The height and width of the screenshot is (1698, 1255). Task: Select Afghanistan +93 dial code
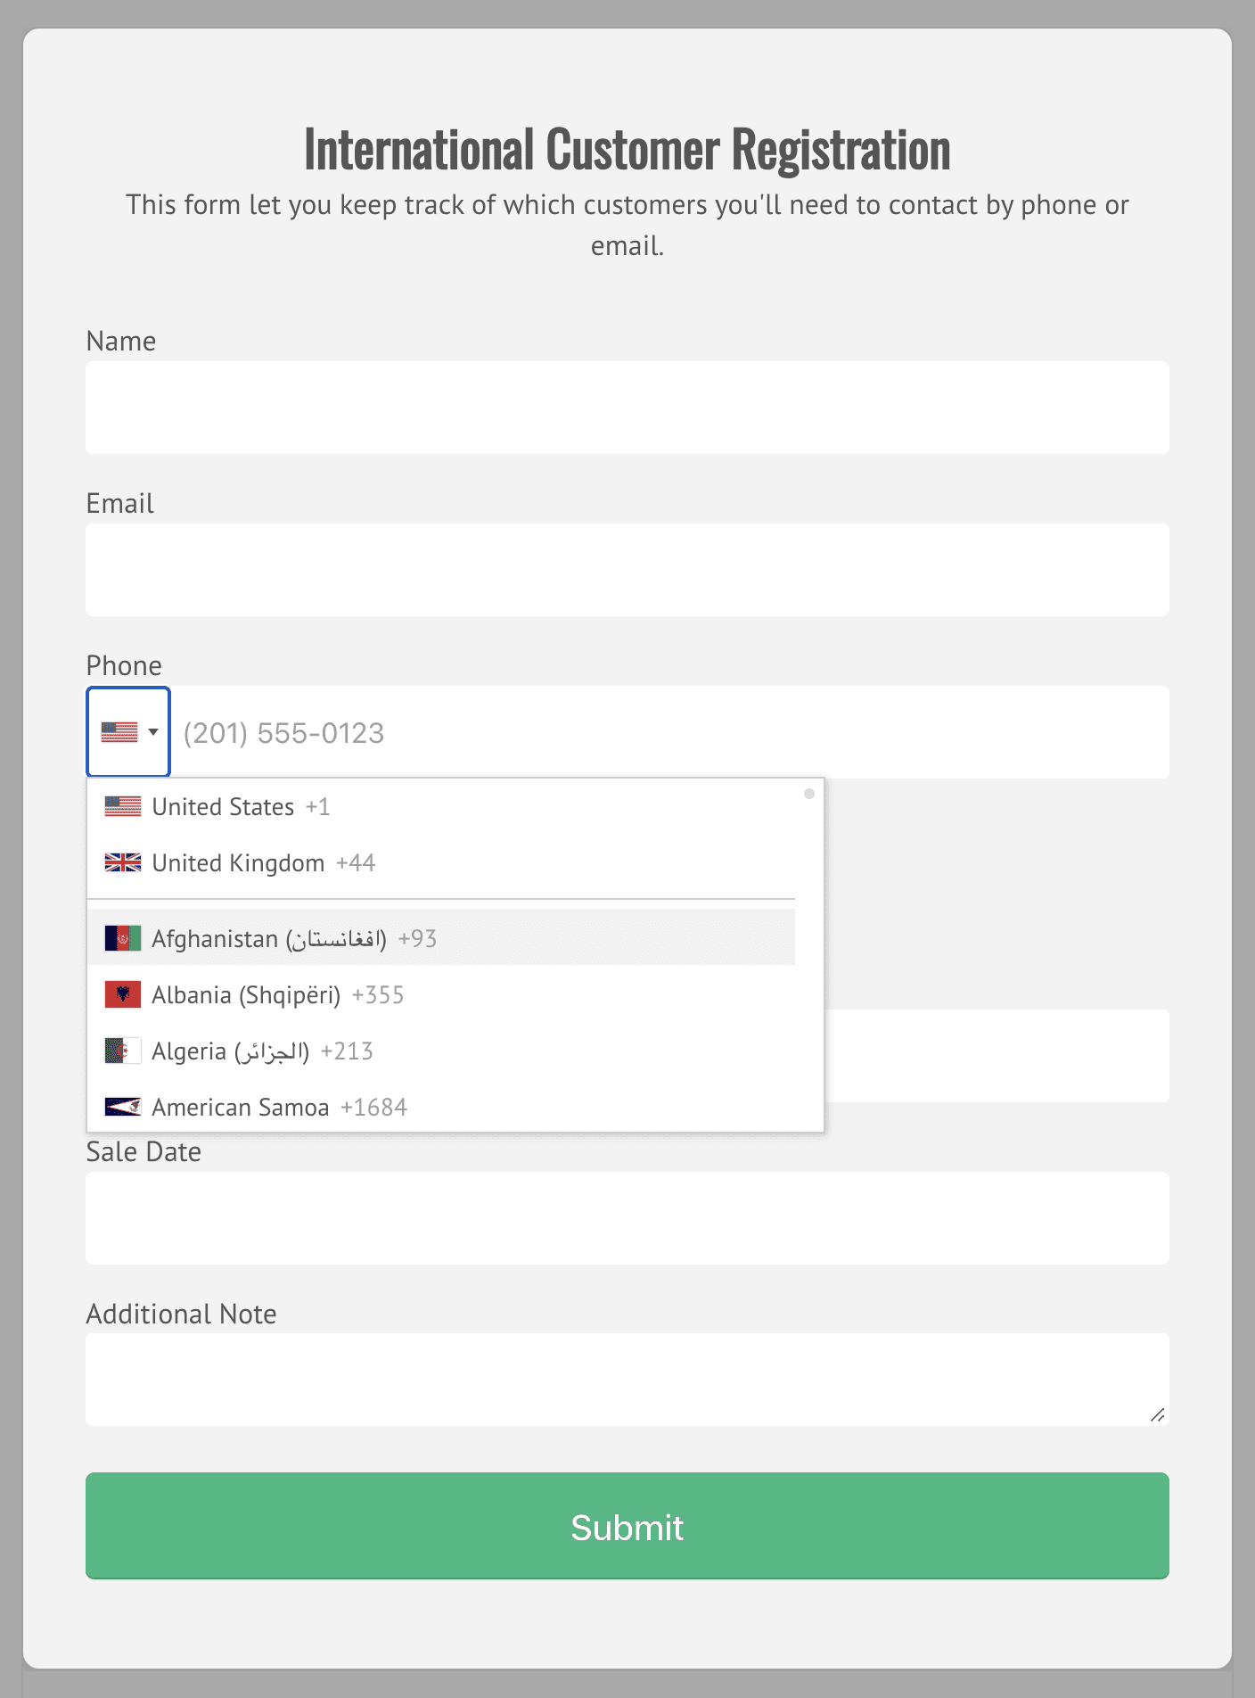(x=294, y=939)
